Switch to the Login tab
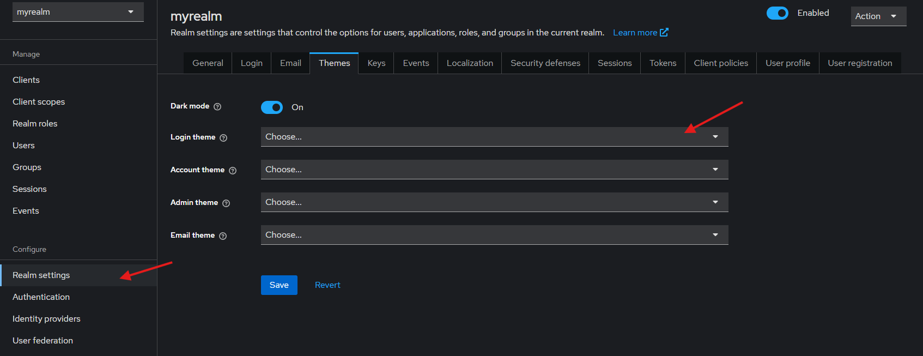This screenshot has height=356, width=923. coord(252,63)
